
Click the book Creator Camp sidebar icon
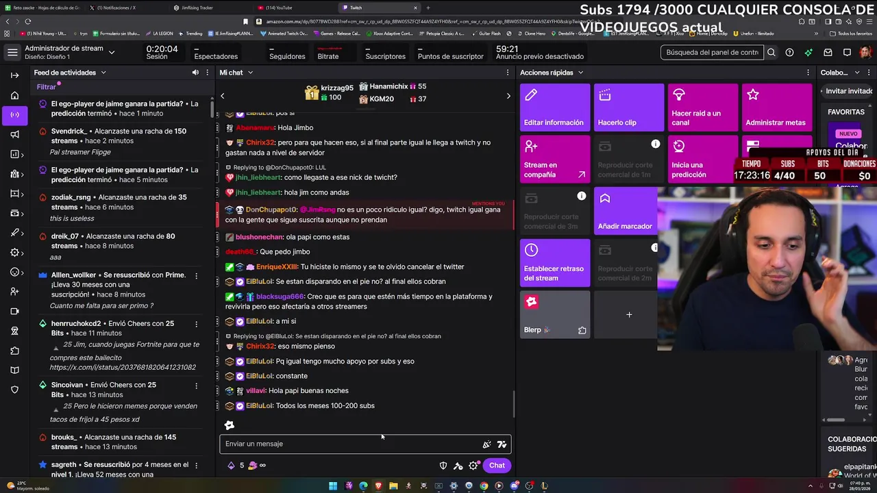click(x=14, y=370)
